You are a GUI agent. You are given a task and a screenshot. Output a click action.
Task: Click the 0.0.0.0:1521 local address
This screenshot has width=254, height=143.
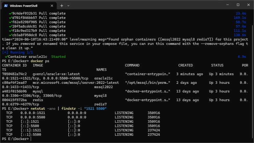point(33,113)
